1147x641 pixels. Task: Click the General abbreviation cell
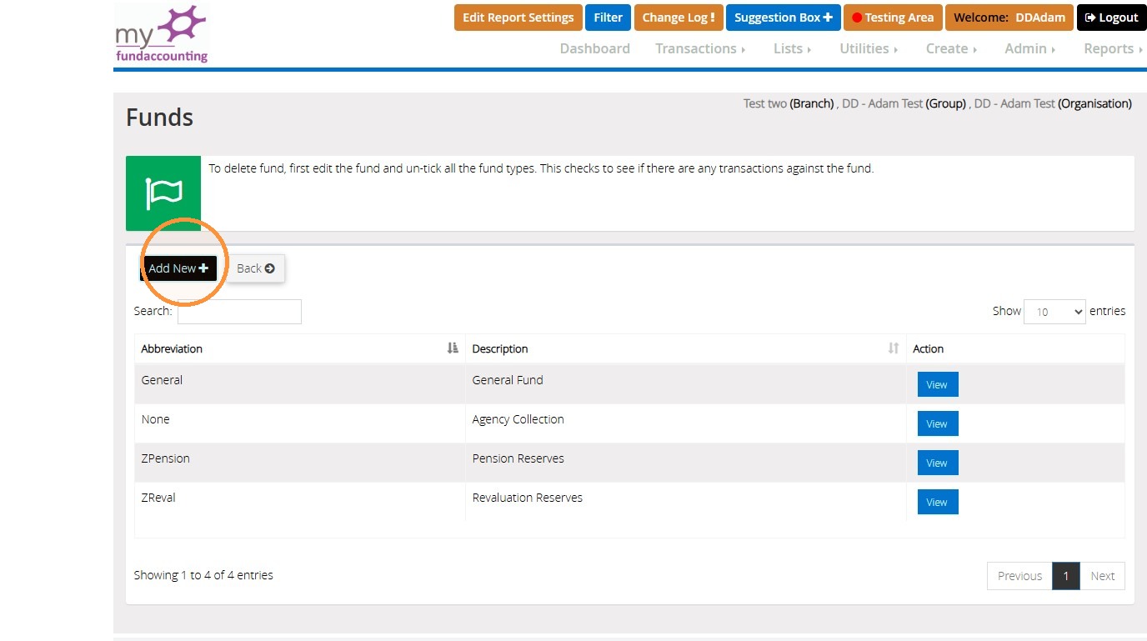300,384
